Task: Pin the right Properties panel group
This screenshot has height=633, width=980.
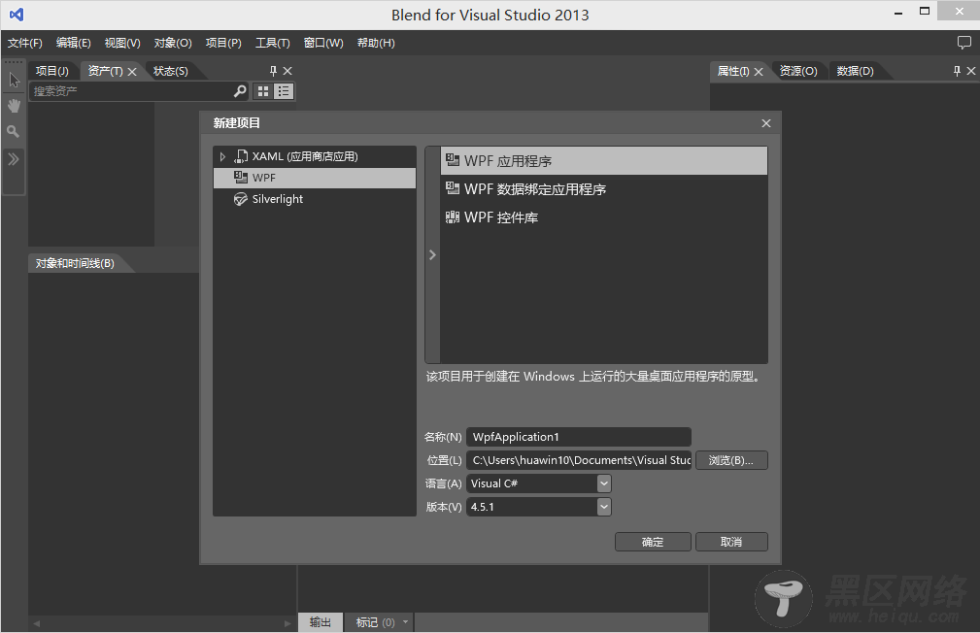Action: coord(957,71)
